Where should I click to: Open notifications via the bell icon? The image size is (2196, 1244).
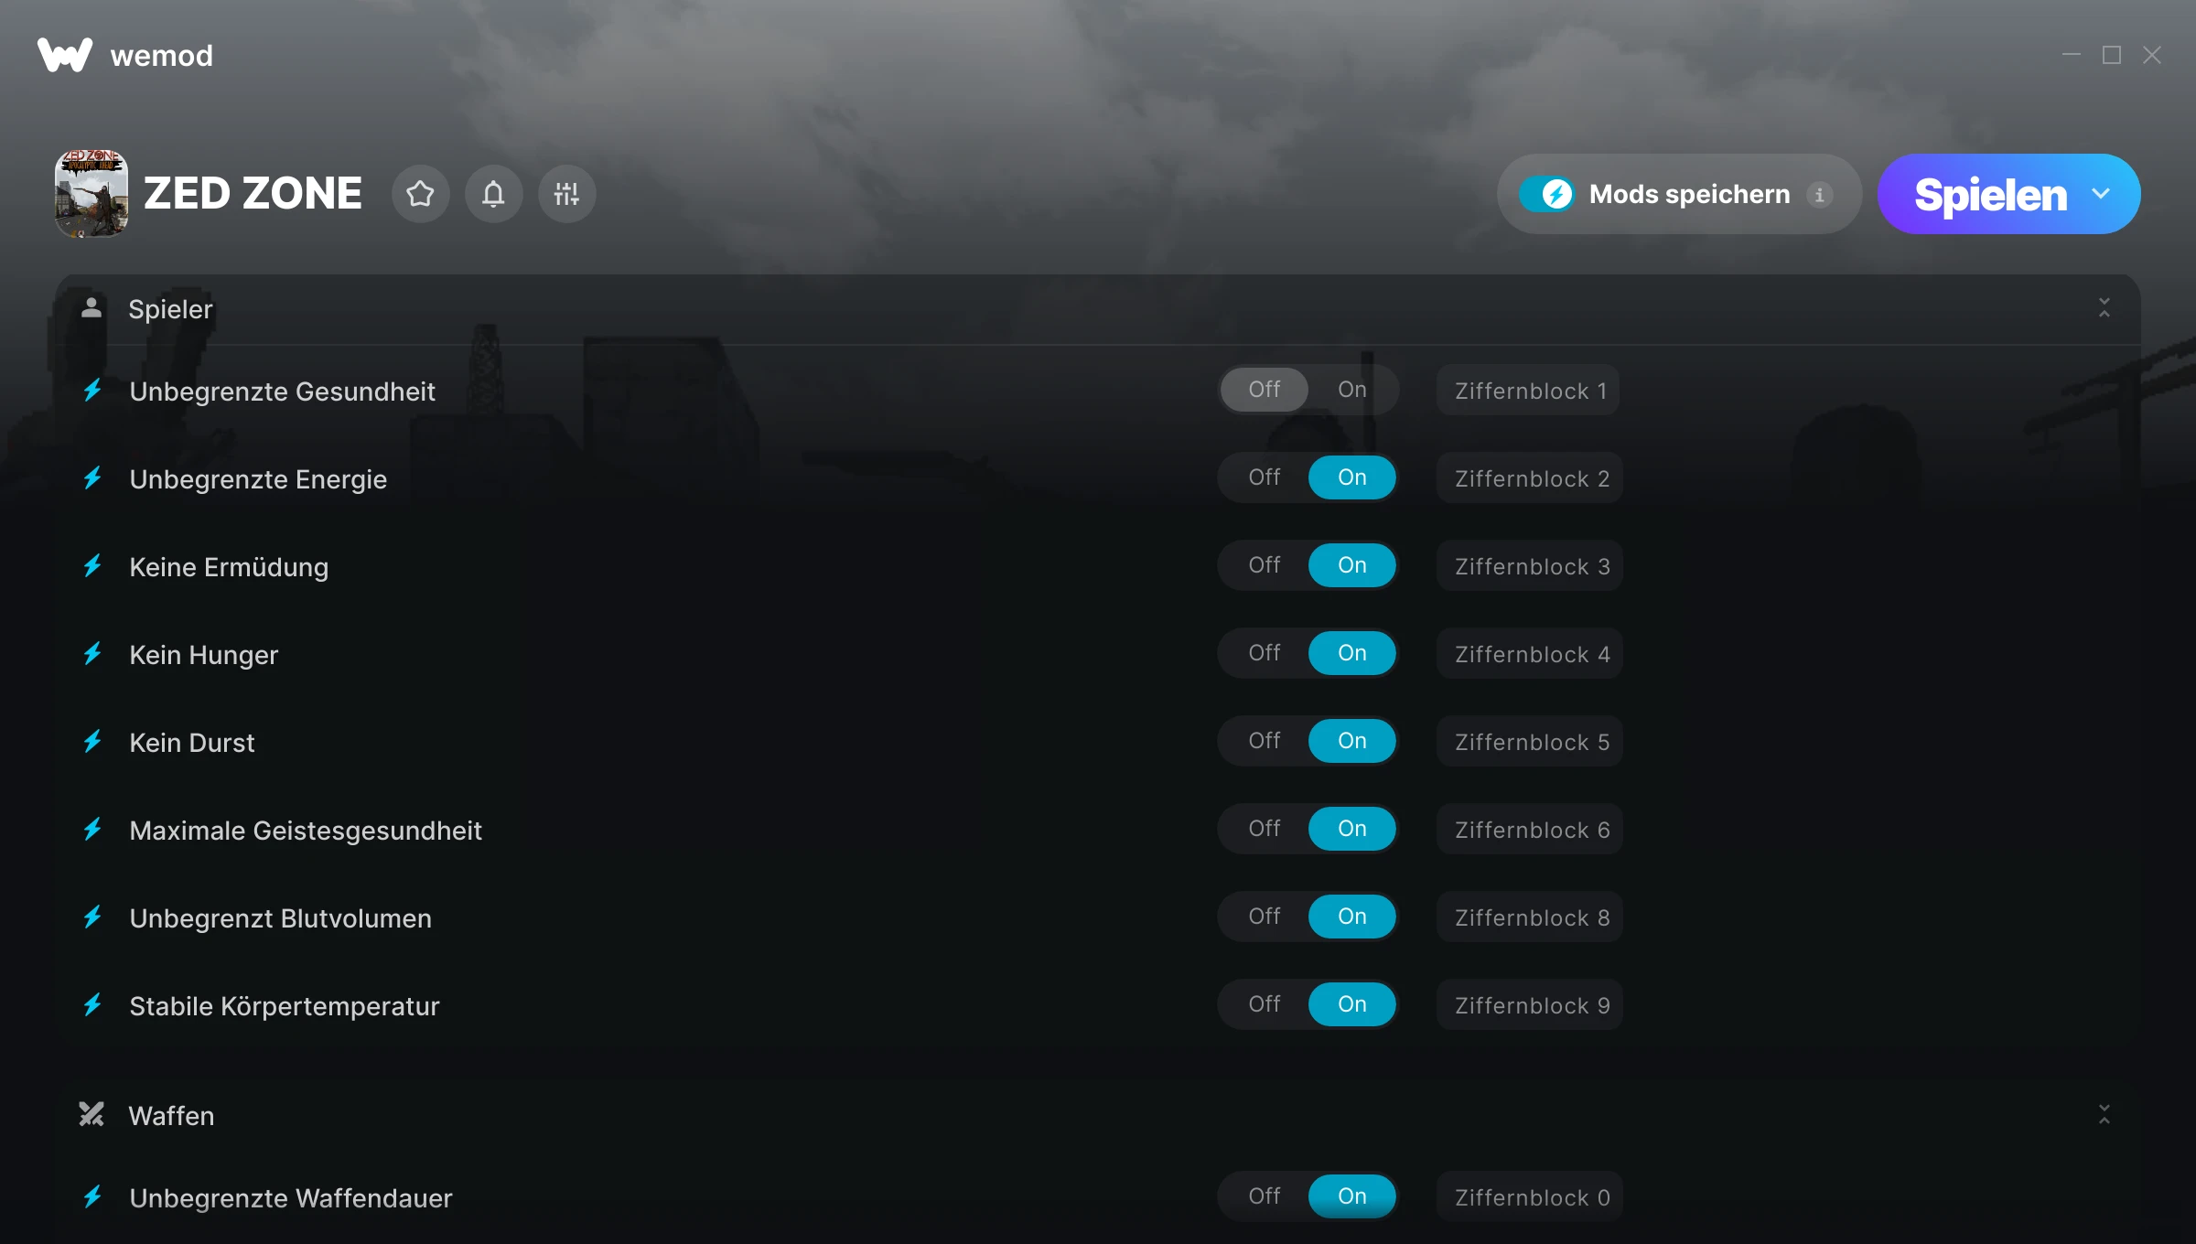pos(493,194)
